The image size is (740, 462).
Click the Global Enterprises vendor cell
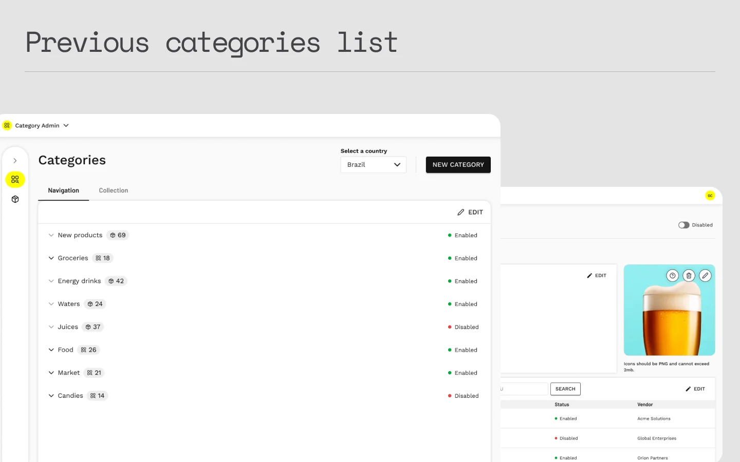point(657,438)
